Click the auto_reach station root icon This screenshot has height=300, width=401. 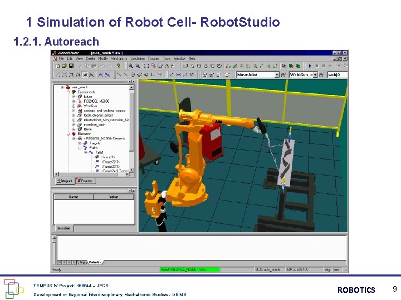[x=67, y=87]
